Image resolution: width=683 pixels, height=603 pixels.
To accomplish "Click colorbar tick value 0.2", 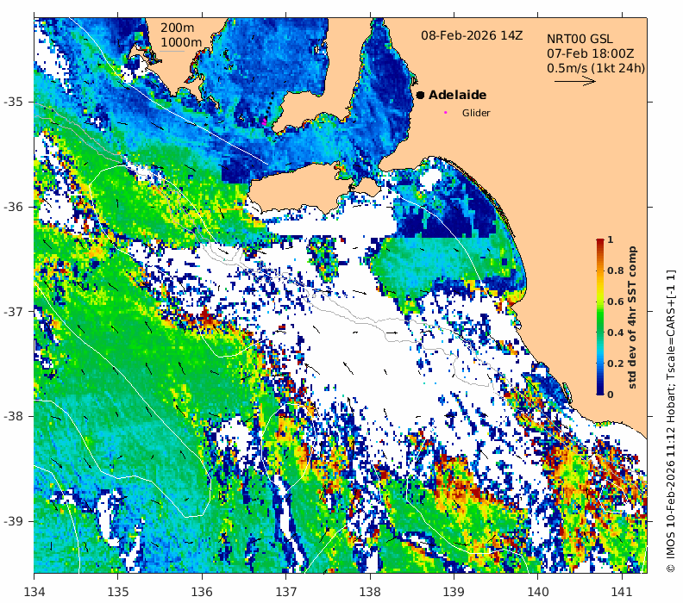I will pyautogui.click(x=616, y=364).
